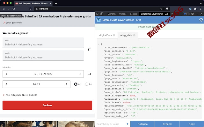Decrease the 16:13 departure time
204x127 pixels.
tap(6, 84)
